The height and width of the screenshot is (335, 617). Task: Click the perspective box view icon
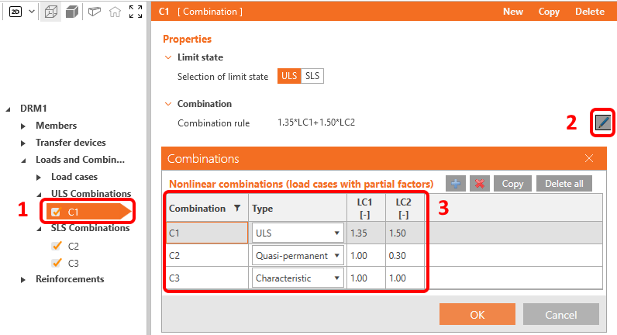click(95, 12)
